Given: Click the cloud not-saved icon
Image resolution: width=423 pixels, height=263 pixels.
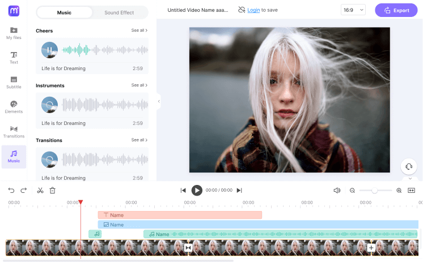Looking at the screenshot, I should (242, 10).
